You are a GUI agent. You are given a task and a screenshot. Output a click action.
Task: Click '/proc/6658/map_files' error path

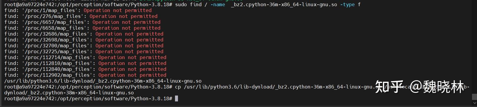coord(54,28)
